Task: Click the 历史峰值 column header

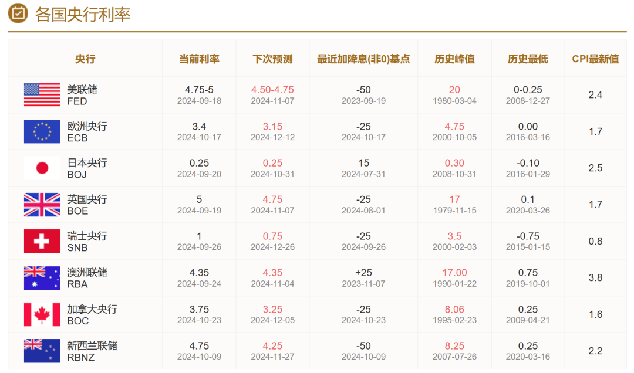Action: point(454,59)
